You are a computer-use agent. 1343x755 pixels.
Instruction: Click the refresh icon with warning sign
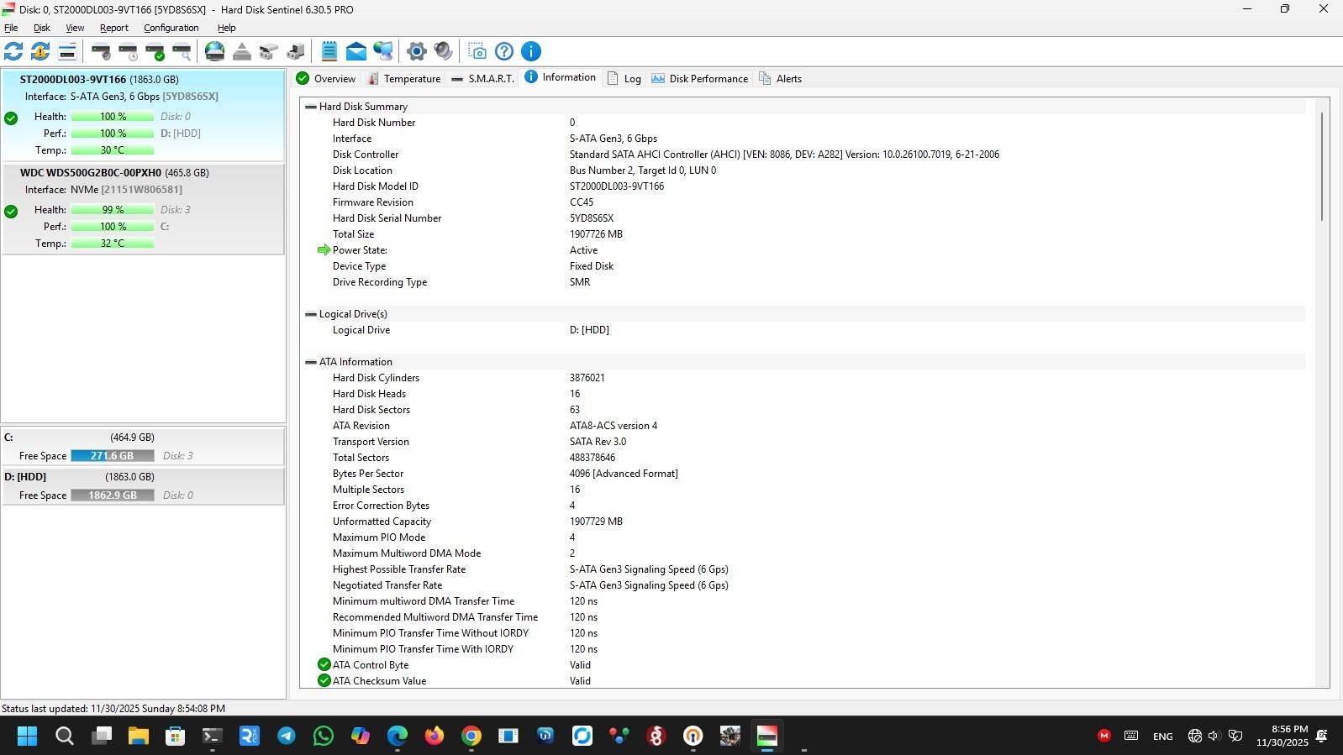point(39,51)
